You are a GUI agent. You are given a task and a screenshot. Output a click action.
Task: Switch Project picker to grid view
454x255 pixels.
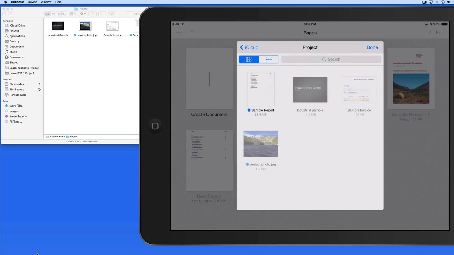pyautogui.click(x=249, y=59)
